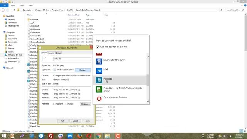Select Opera Internet Browser icon
Viewport: 247px width, 139px height.
(99, 99)
